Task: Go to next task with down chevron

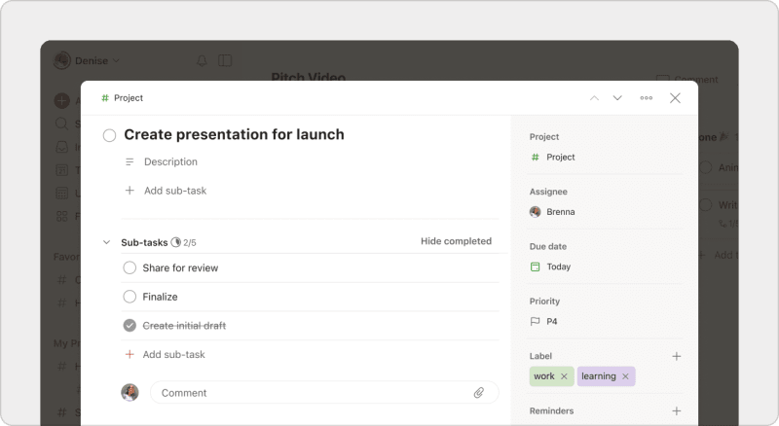Action: tap(617, 98)
